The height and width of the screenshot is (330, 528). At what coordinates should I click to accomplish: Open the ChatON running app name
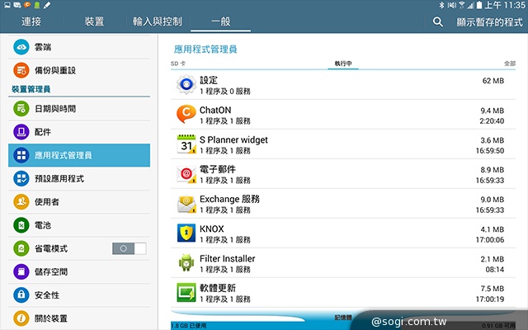[215, 110]
